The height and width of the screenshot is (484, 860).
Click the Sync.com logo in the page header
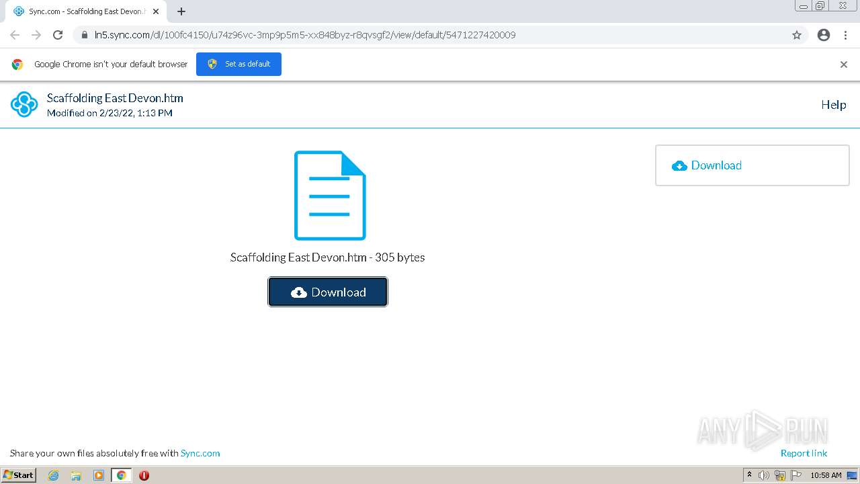point(24,104)
